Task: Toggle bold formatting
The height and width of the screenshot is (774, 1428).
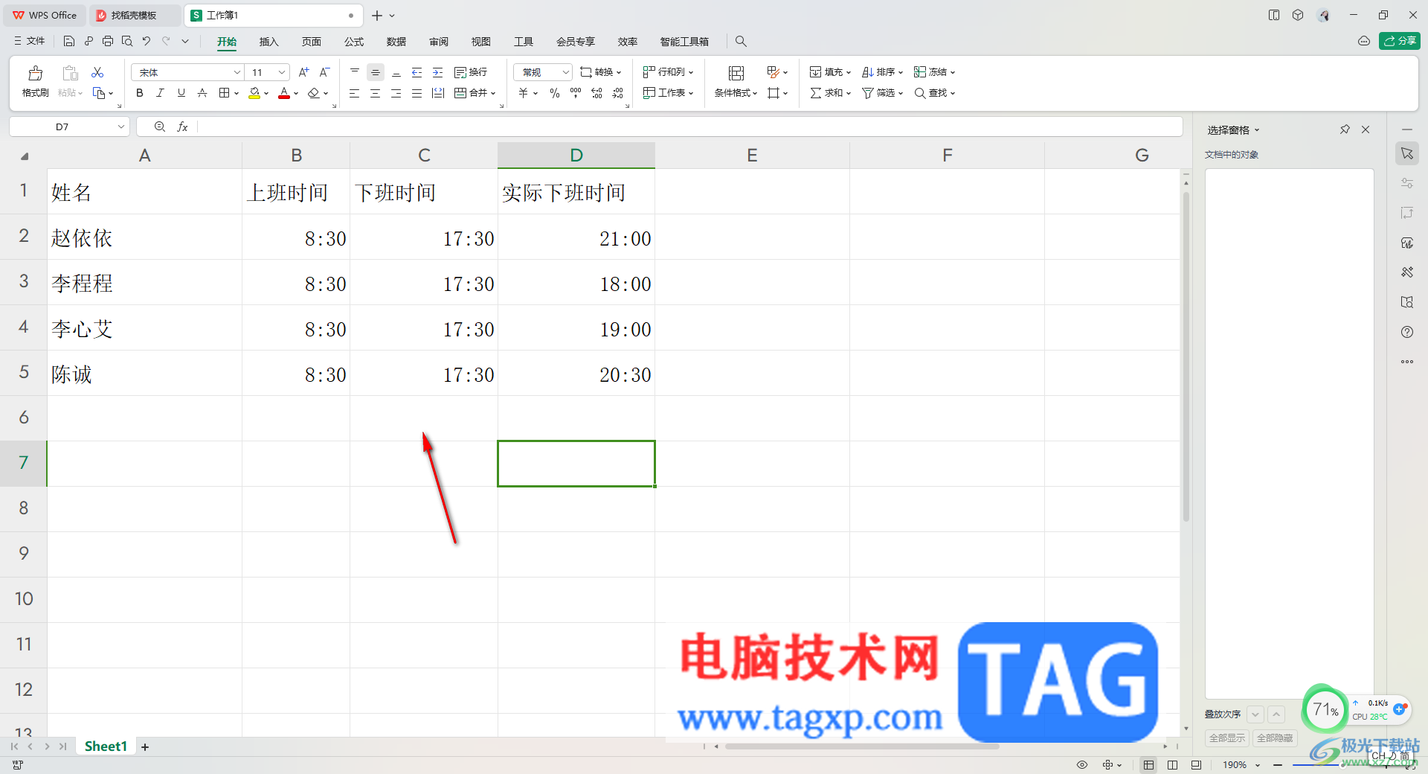Action: [x=140, y=93]
